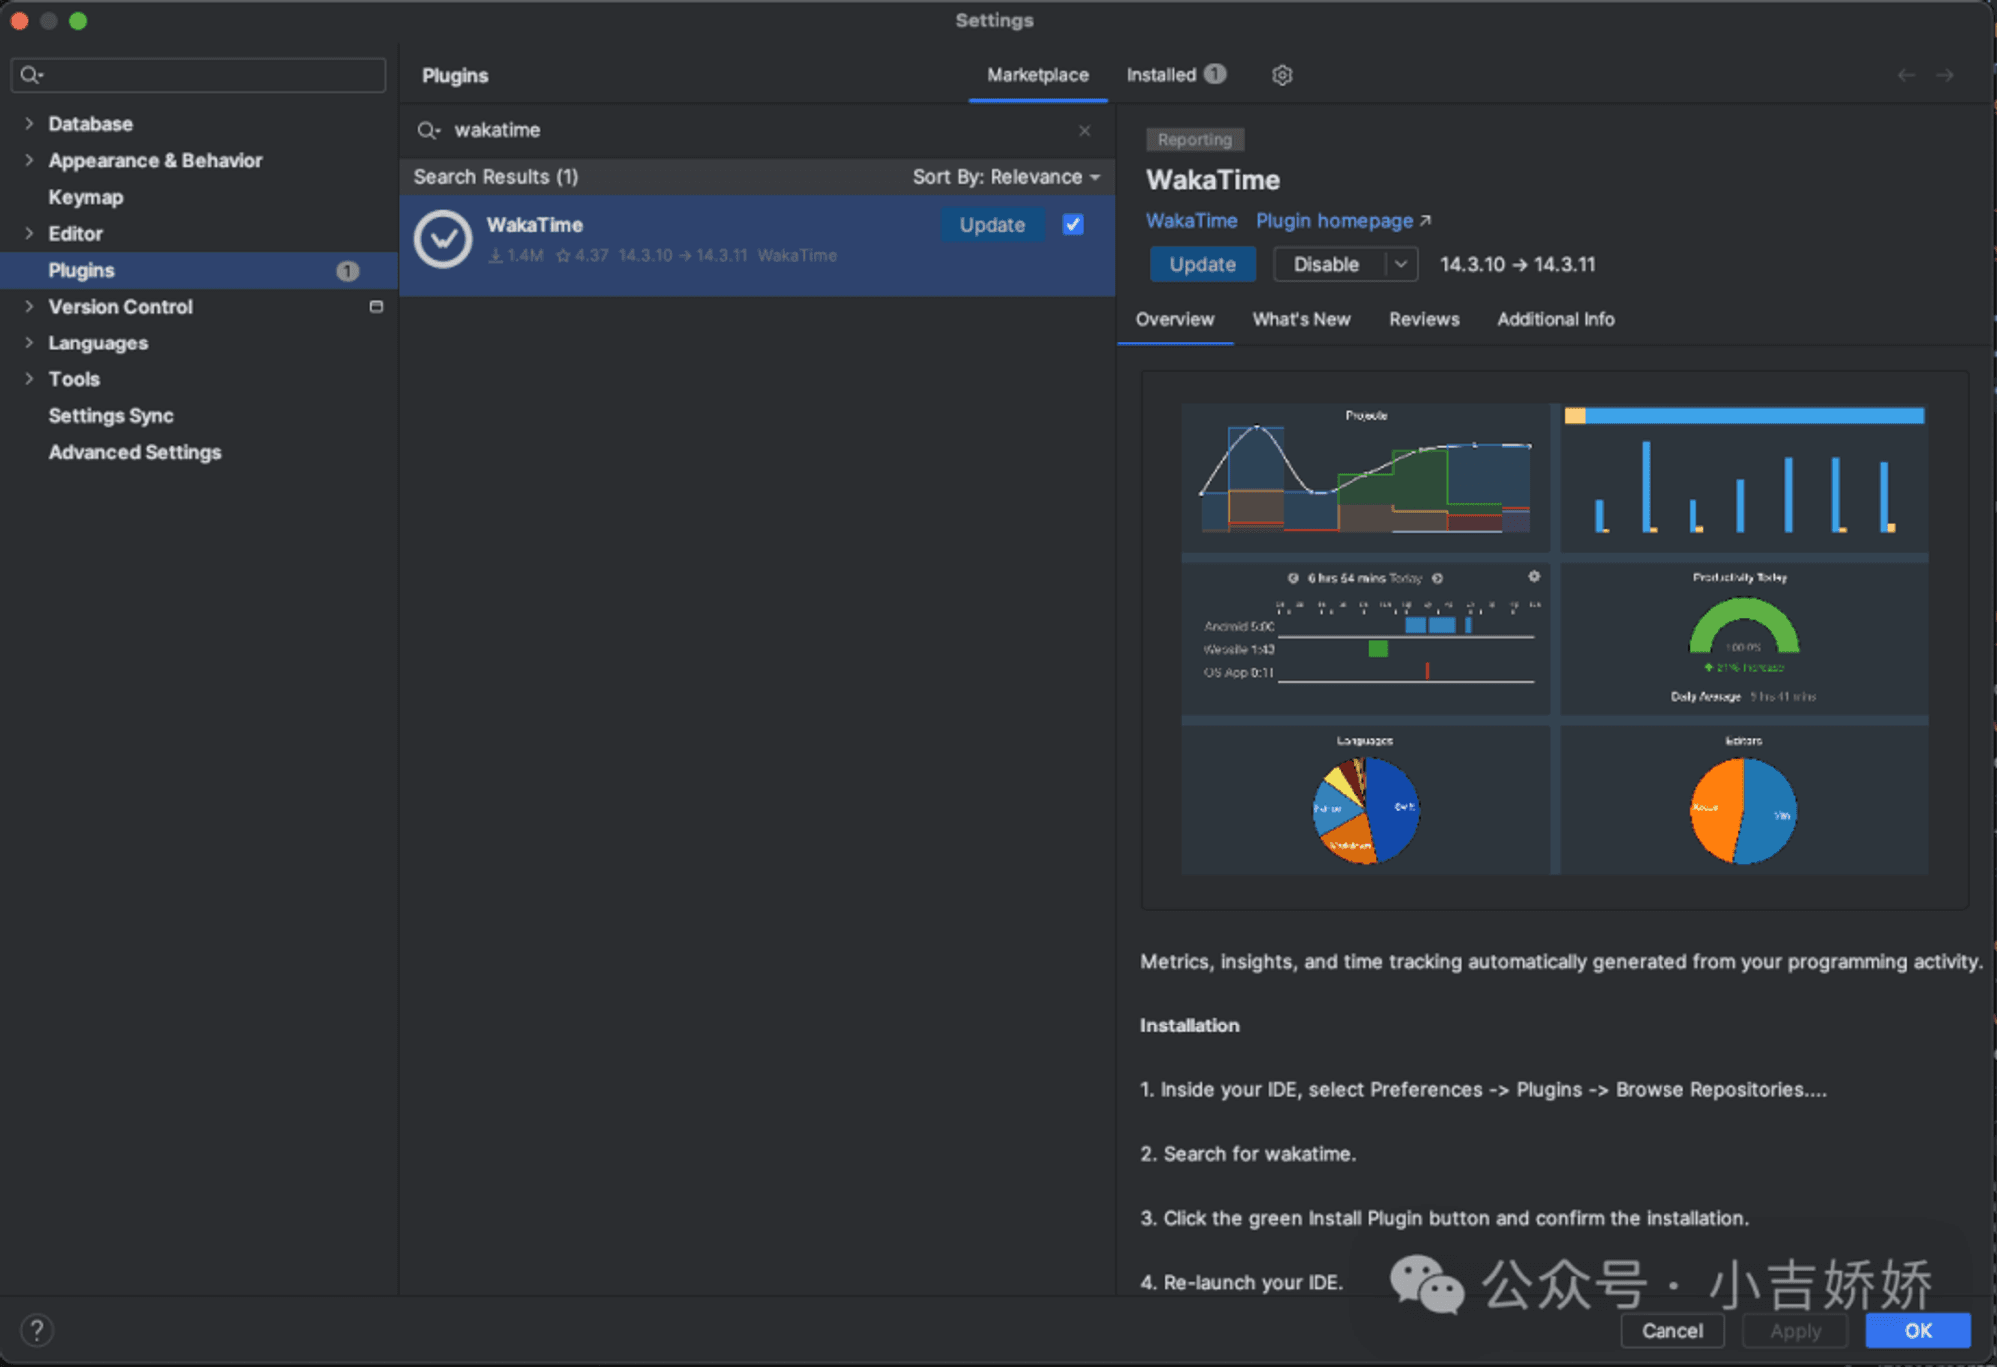Viewport: 1997px width, 1367px height.
Task: Click Update button in plugin details
Action: click(1202, 264)
